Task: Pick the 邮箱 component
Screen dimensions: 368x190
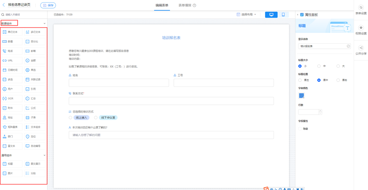Action: [35, 51]
